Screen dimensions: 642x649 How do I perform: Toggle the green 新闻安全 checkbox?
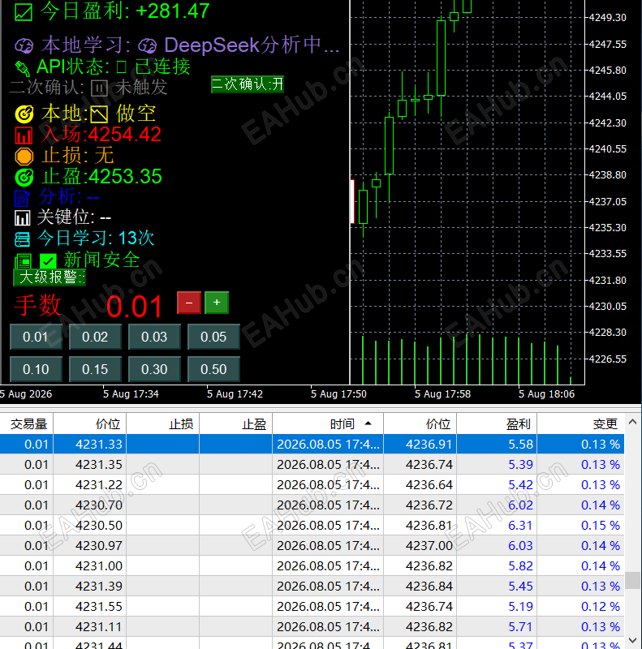point(48,261)
